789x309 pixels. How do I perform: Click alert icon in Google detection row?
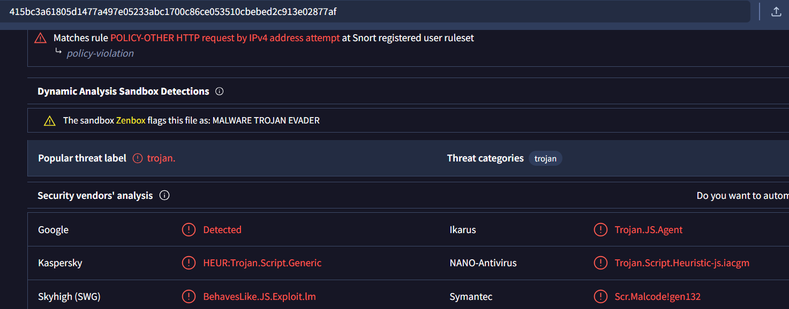pos(189,230)
